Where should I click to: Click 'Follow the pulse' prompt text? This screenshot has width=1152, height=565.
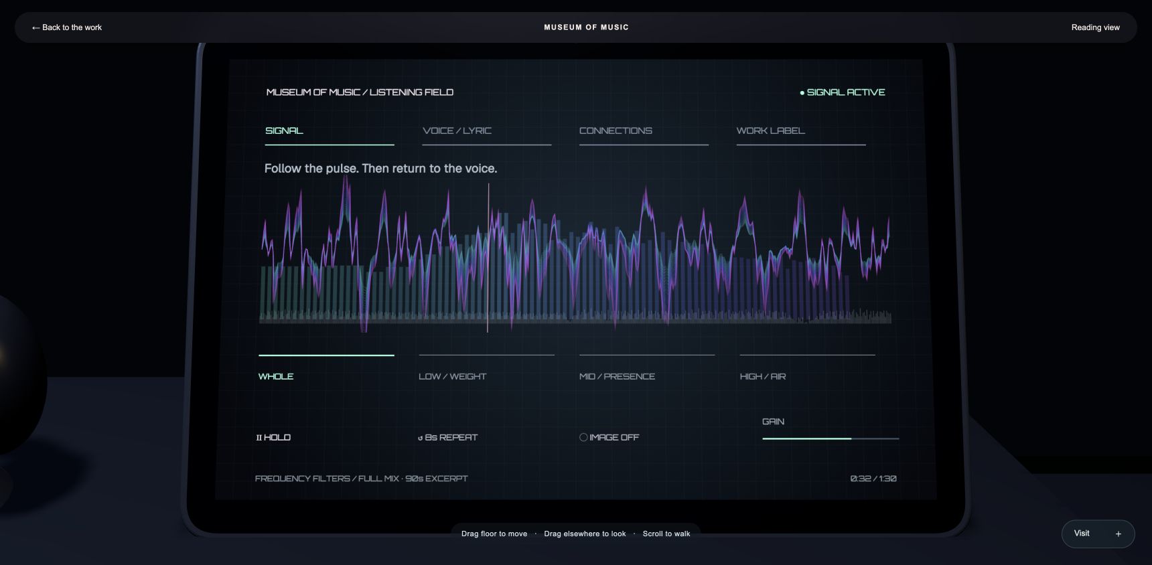pos(380,169)
